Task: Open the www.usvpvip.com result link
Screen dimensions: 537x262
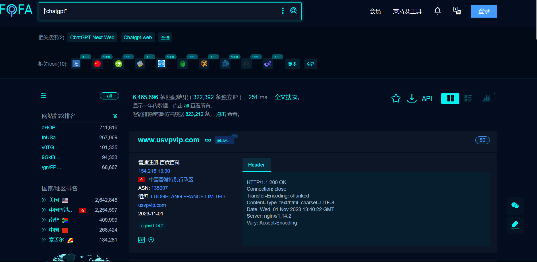Action: tap(169, 140)
